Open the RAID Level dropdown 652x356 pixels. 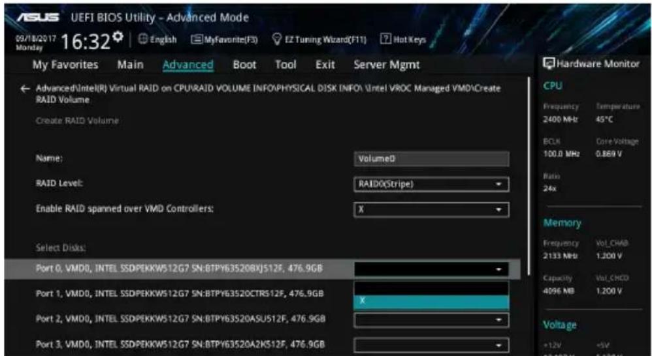click(431, 185)
